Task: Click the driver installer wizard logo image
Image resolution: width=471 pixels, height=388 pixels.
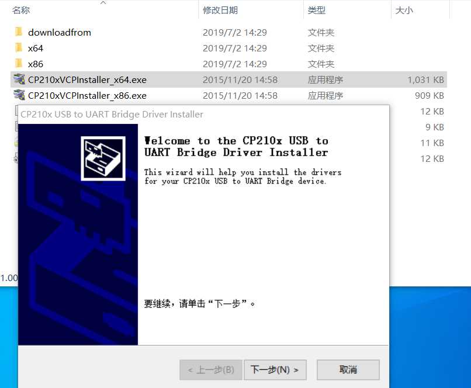Action: coord(103,158)
